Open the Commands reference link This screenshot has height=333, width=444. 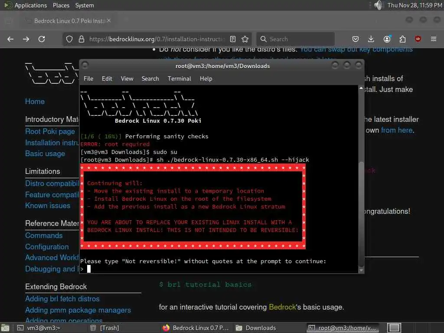[44, 235]
